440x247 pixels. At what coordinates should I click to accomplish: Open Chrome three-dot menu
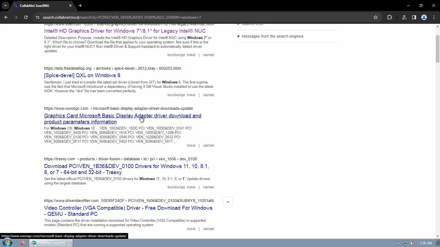point(434,17)
